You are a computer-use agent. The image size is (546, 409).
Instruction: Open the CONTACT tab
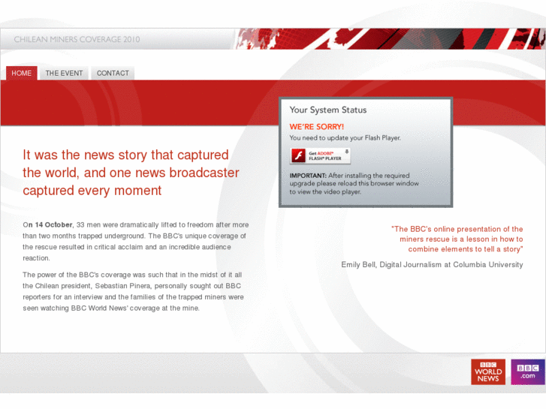pyautogui.click(x=113, y=73)
